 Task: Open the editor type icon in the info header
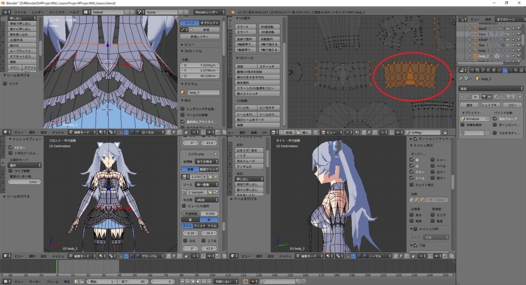[6, 12]
